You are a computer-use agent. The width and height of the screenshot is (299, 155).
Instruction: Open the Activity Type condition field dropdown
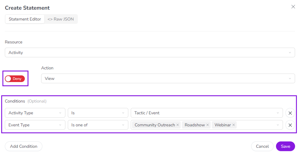coord(35,113)
